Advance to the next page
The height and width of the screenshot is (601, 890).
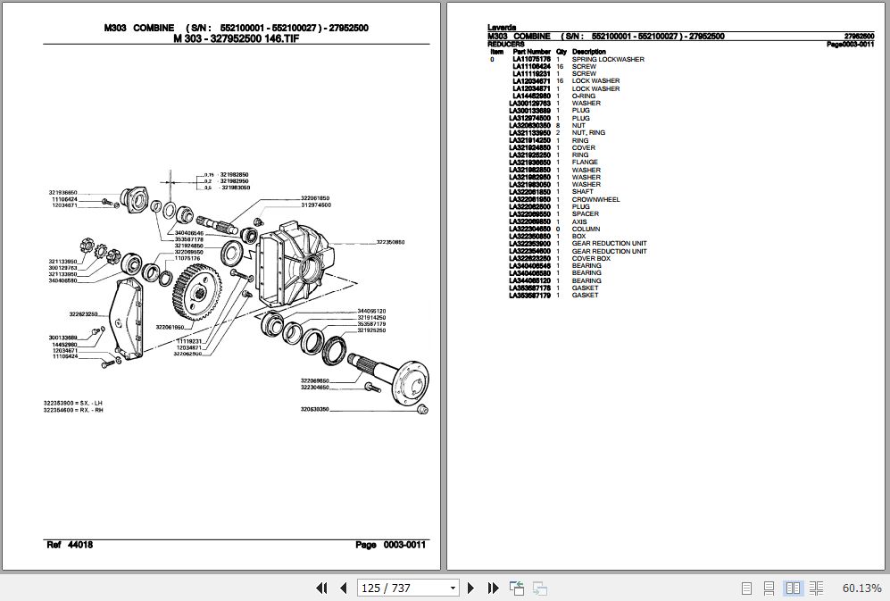click(x=470, y=588)
